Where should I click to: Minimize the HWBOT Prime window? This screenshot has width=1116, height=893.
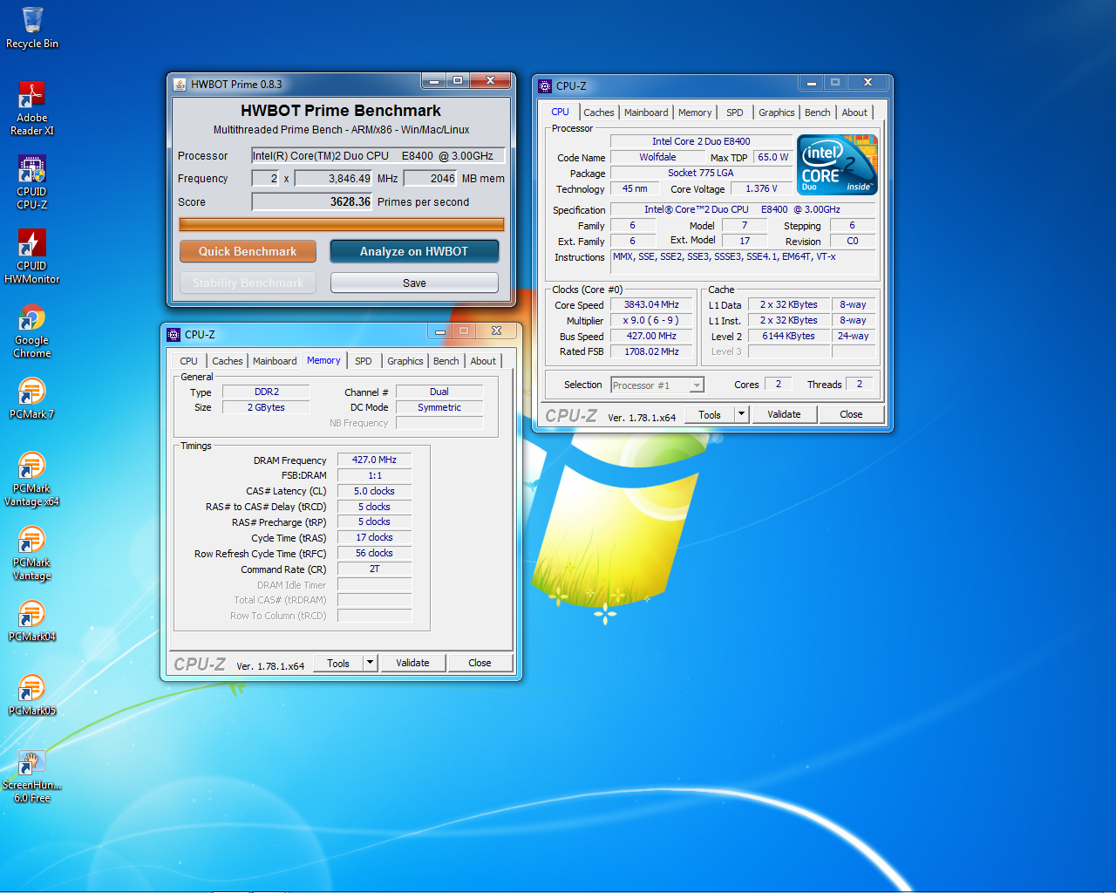[x=433, y=81]
